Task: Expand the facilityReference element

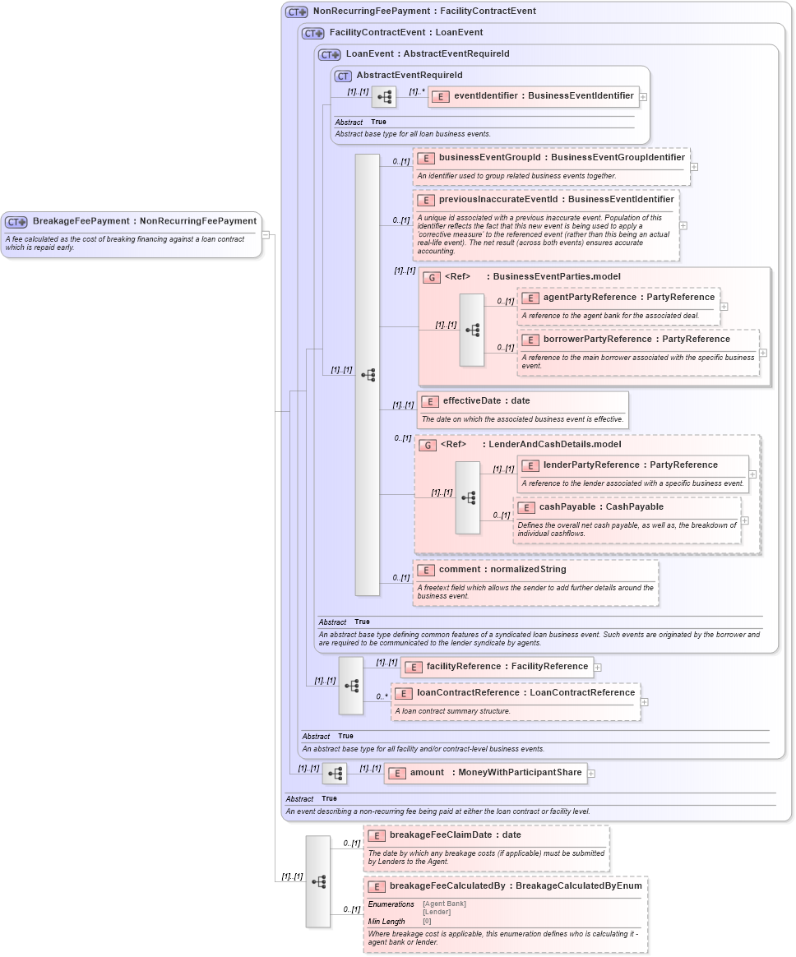Action: 598,668
